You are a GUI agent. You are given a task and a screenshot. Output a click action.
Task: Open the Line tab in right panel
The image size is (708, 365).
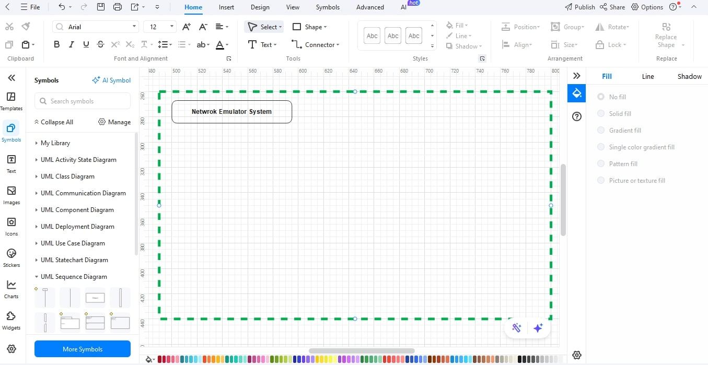(x=648, y=76)
